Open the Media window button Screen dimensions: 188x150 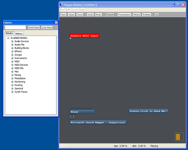tap(136, 15)
